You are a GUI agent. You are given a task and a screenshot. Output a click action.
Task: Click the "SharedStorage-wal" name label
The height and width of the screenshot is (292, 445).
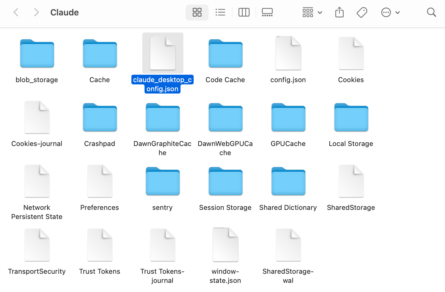(288, 276)
